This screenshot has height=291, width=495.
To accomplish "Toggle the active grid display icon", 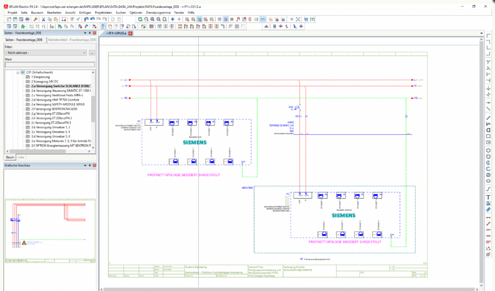I will tap(219, 18).
